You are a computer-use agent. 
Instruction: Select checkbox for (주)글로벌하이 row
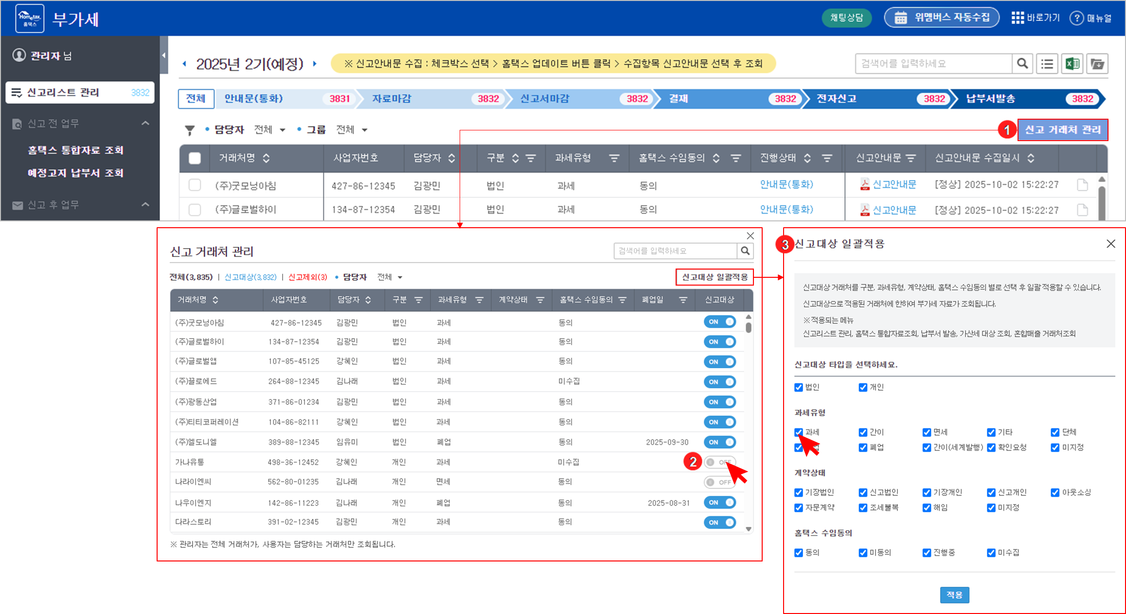click(195, 210)
